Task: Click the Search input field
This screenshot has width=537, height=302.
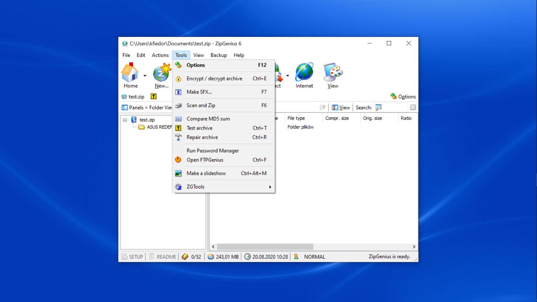Action: (395, 107)
